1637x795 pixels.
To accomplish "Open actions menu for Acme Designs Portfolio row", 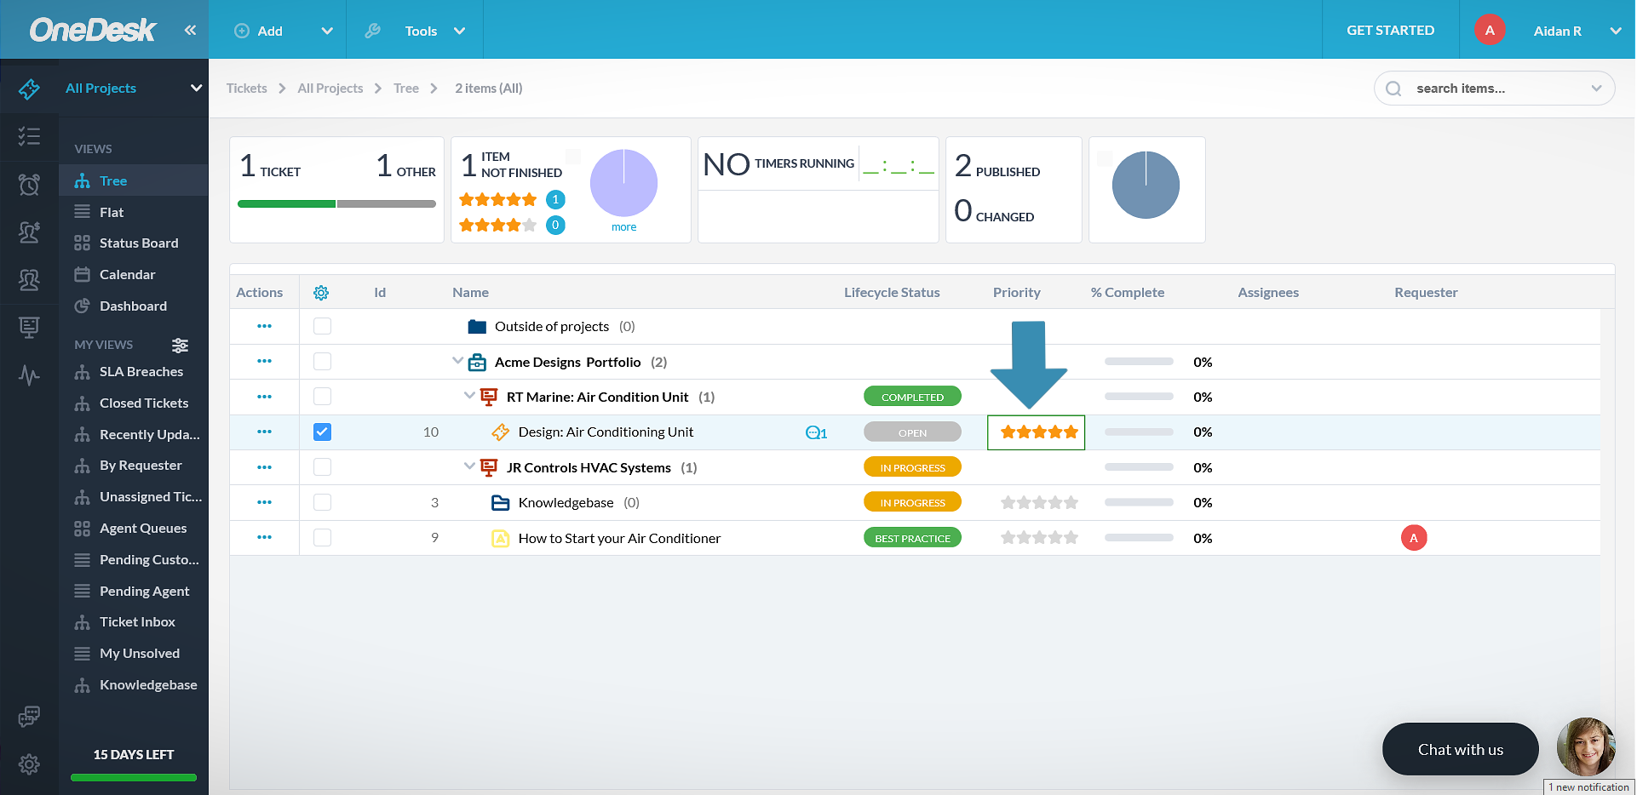I will tap(264, 361).
